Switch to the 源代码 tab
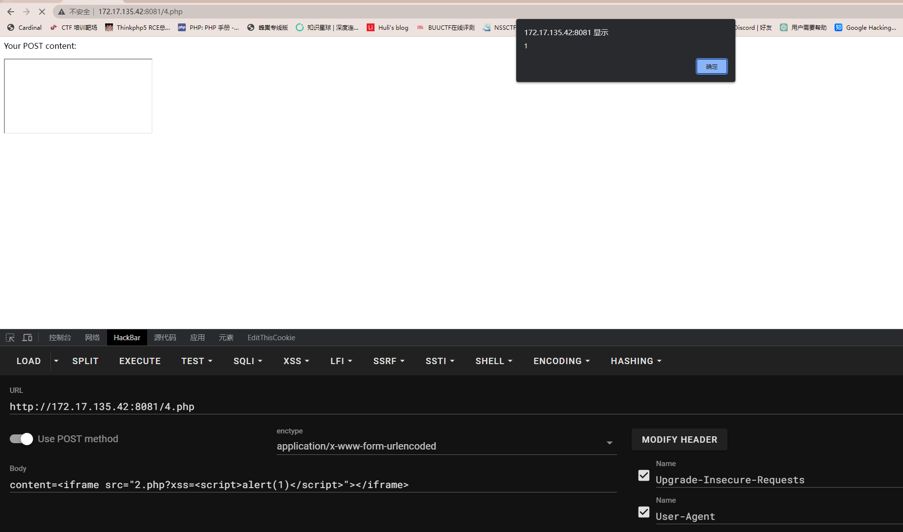Viewport: 903px width, 532px height. point(165,338)
